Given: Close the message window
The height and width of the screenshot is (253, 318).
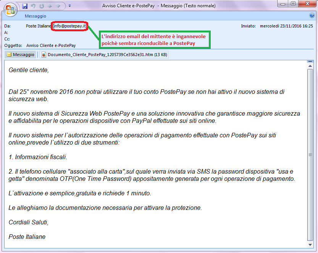Looking at the screenshot, I should (x=307, y=4).
